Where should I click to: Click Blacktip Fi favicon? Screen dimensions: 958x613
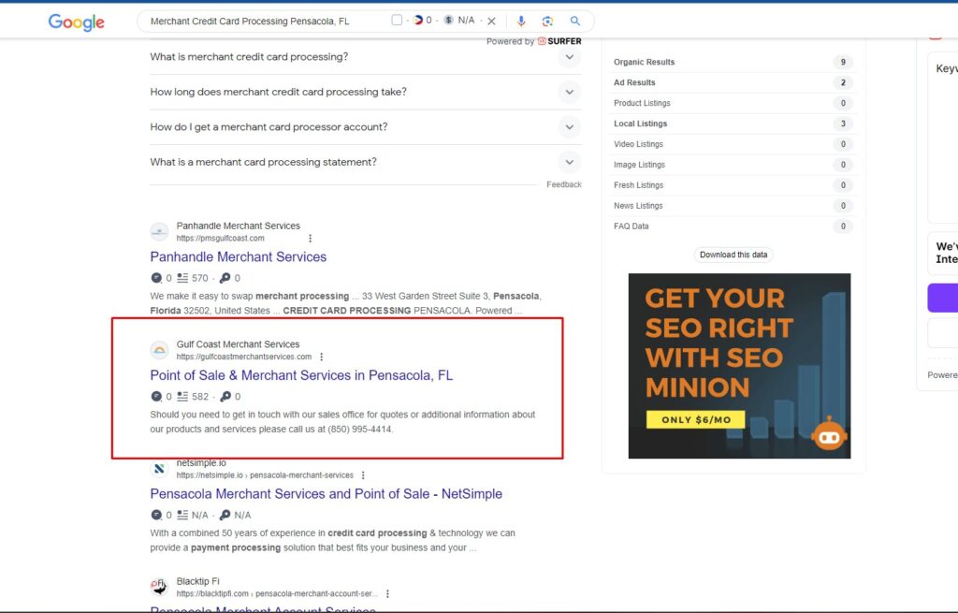(159, 587)
